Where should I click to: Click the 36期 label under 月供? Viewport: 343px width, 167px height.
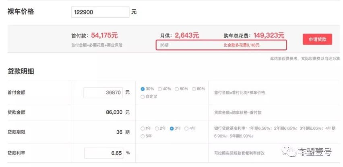[164, 45]
